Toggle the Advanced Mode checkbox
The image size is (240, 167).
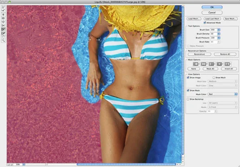(205, 23)
